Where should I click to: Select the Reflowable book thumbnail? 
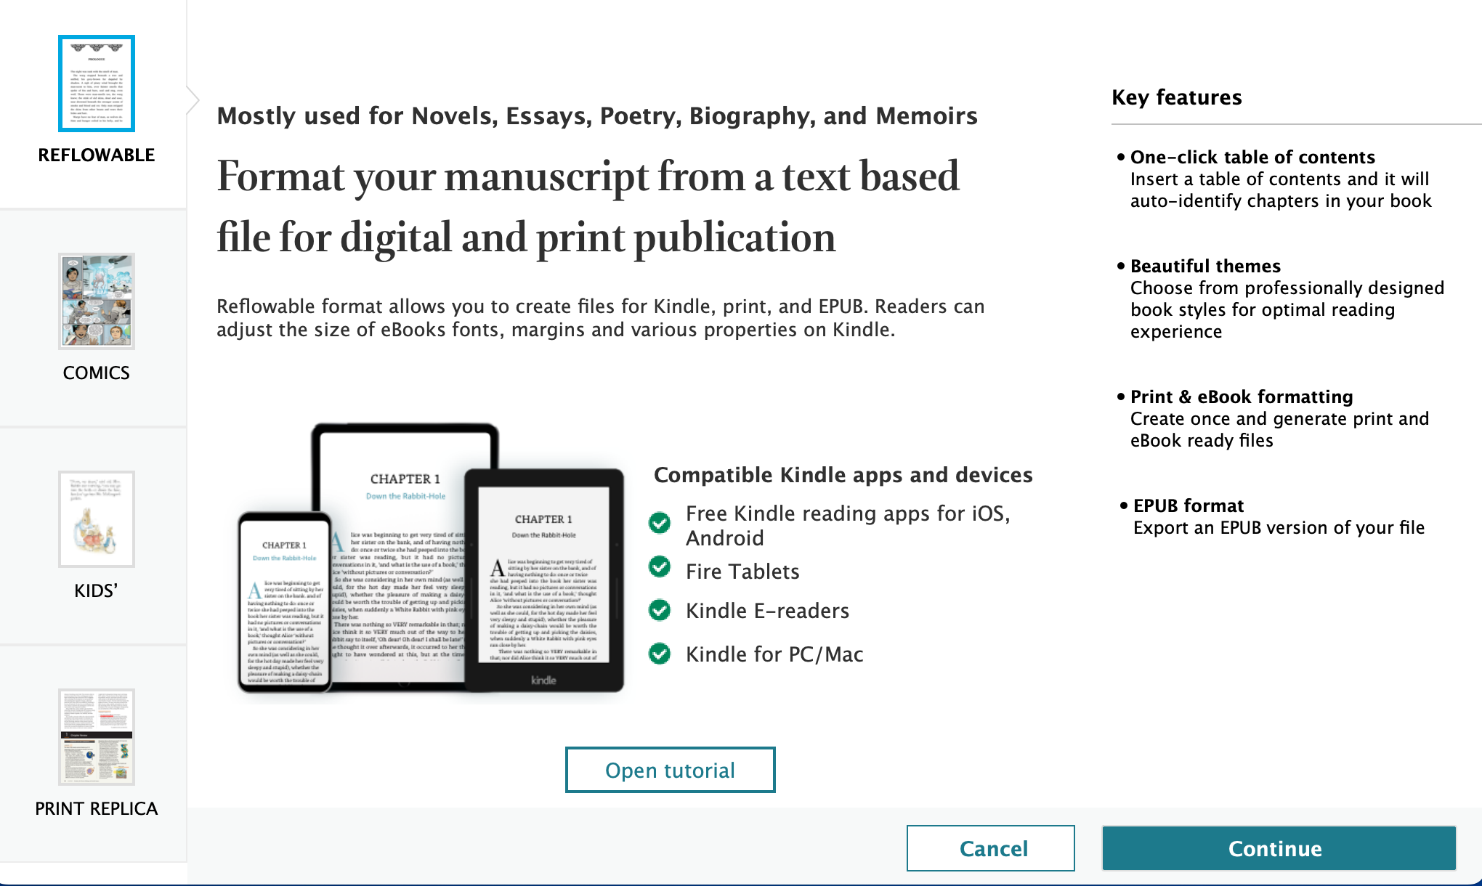[97, 84]
